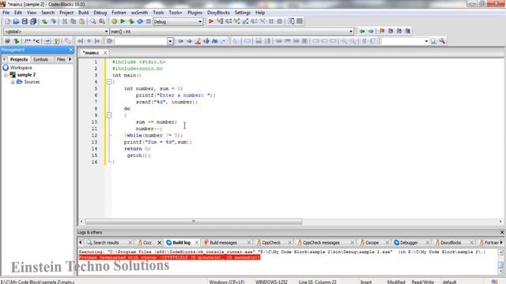Clear bookmarks using the crossed flag icon
This screenshot has width=506, height=284.
pyautogui.click(x=408, y=32)
